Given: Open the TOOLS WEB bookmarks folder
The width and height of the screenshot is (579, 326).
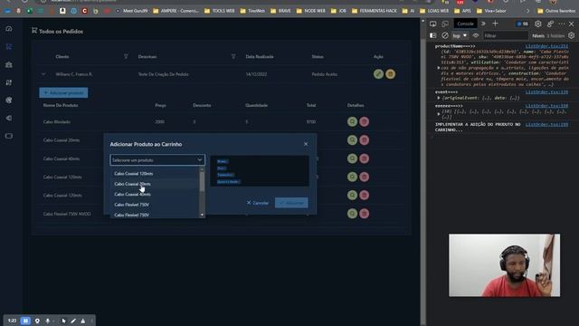Looking at the screenshot, I should pos(219,11).
